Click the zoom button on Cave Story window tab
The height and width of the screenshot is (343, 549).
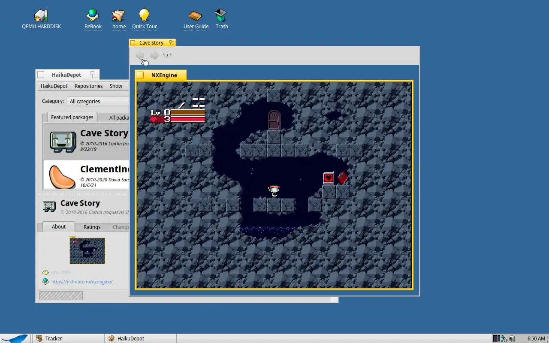(172, 42)
